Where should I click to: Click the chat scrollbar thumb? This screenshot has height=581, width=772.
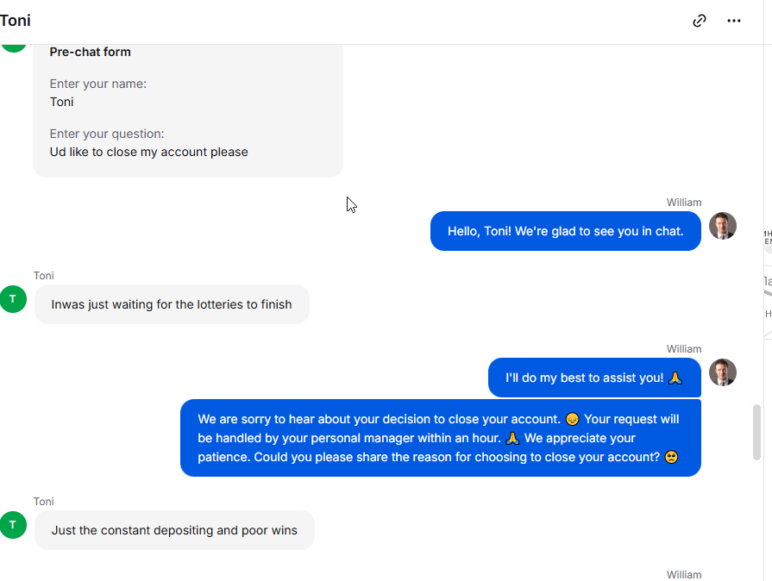(x=756, y=432)
